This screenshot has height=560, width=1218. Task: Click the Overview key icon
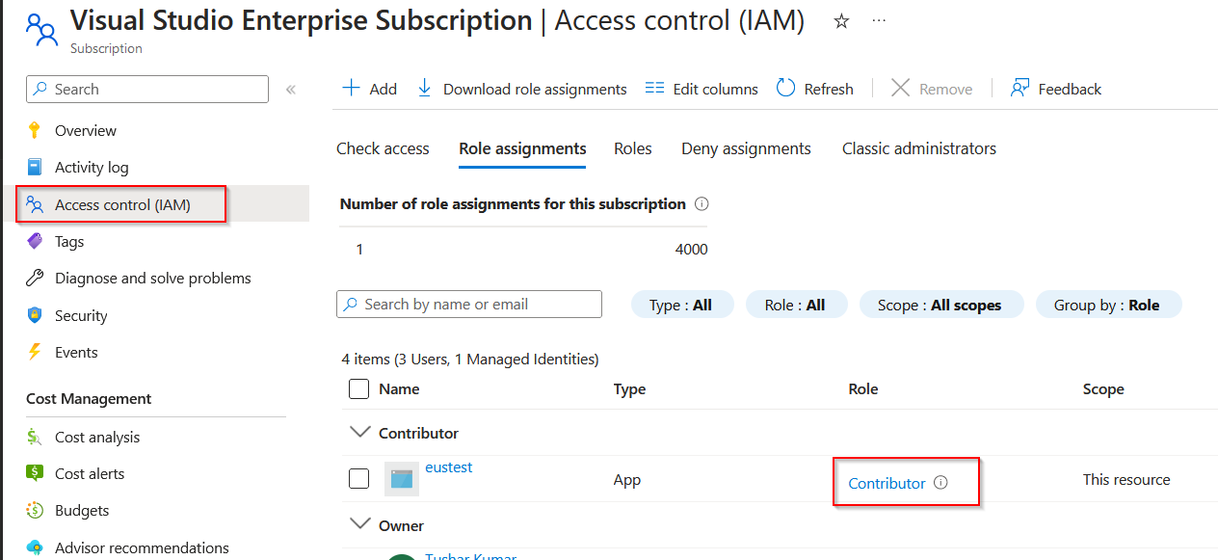35,130
